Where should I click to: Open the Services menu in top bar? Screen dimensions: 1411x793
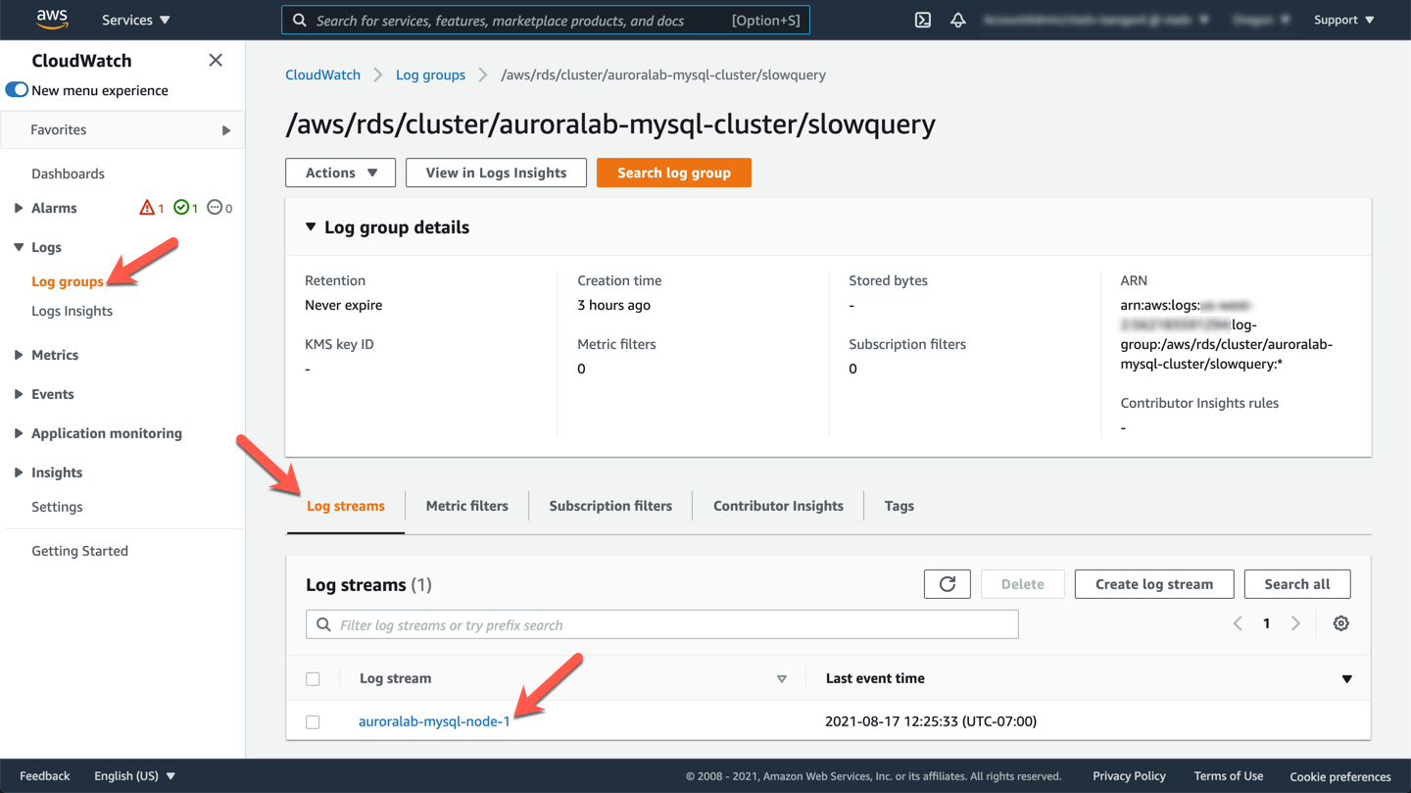coord(135,20)
